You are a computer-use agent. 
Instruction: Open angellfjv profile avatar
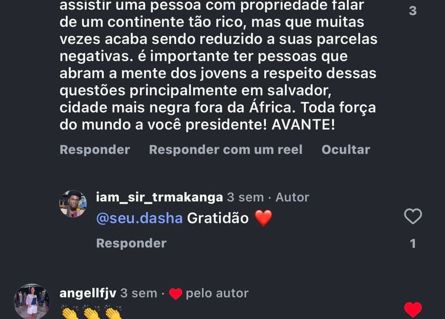tap(31, 301)
